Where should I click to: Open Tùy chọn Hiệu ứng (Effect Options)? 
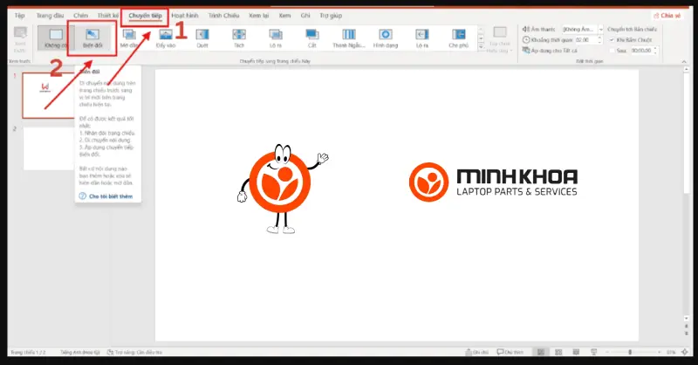(x=500, y=39)
